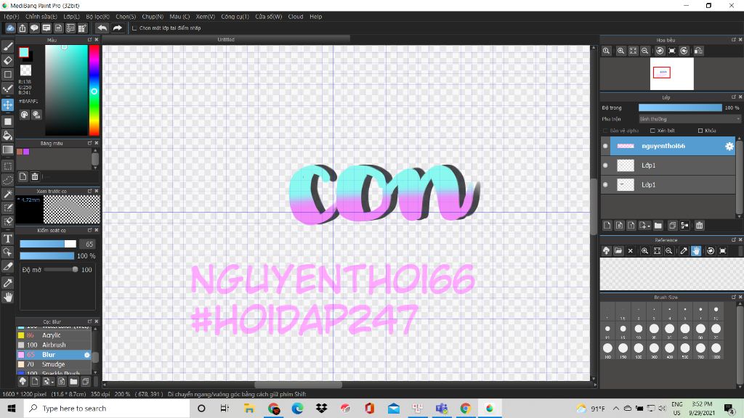Screen dimensions: 744x418
Task: Toggle visibility of bottom Lớp1 layer
Action: [605, 185]
